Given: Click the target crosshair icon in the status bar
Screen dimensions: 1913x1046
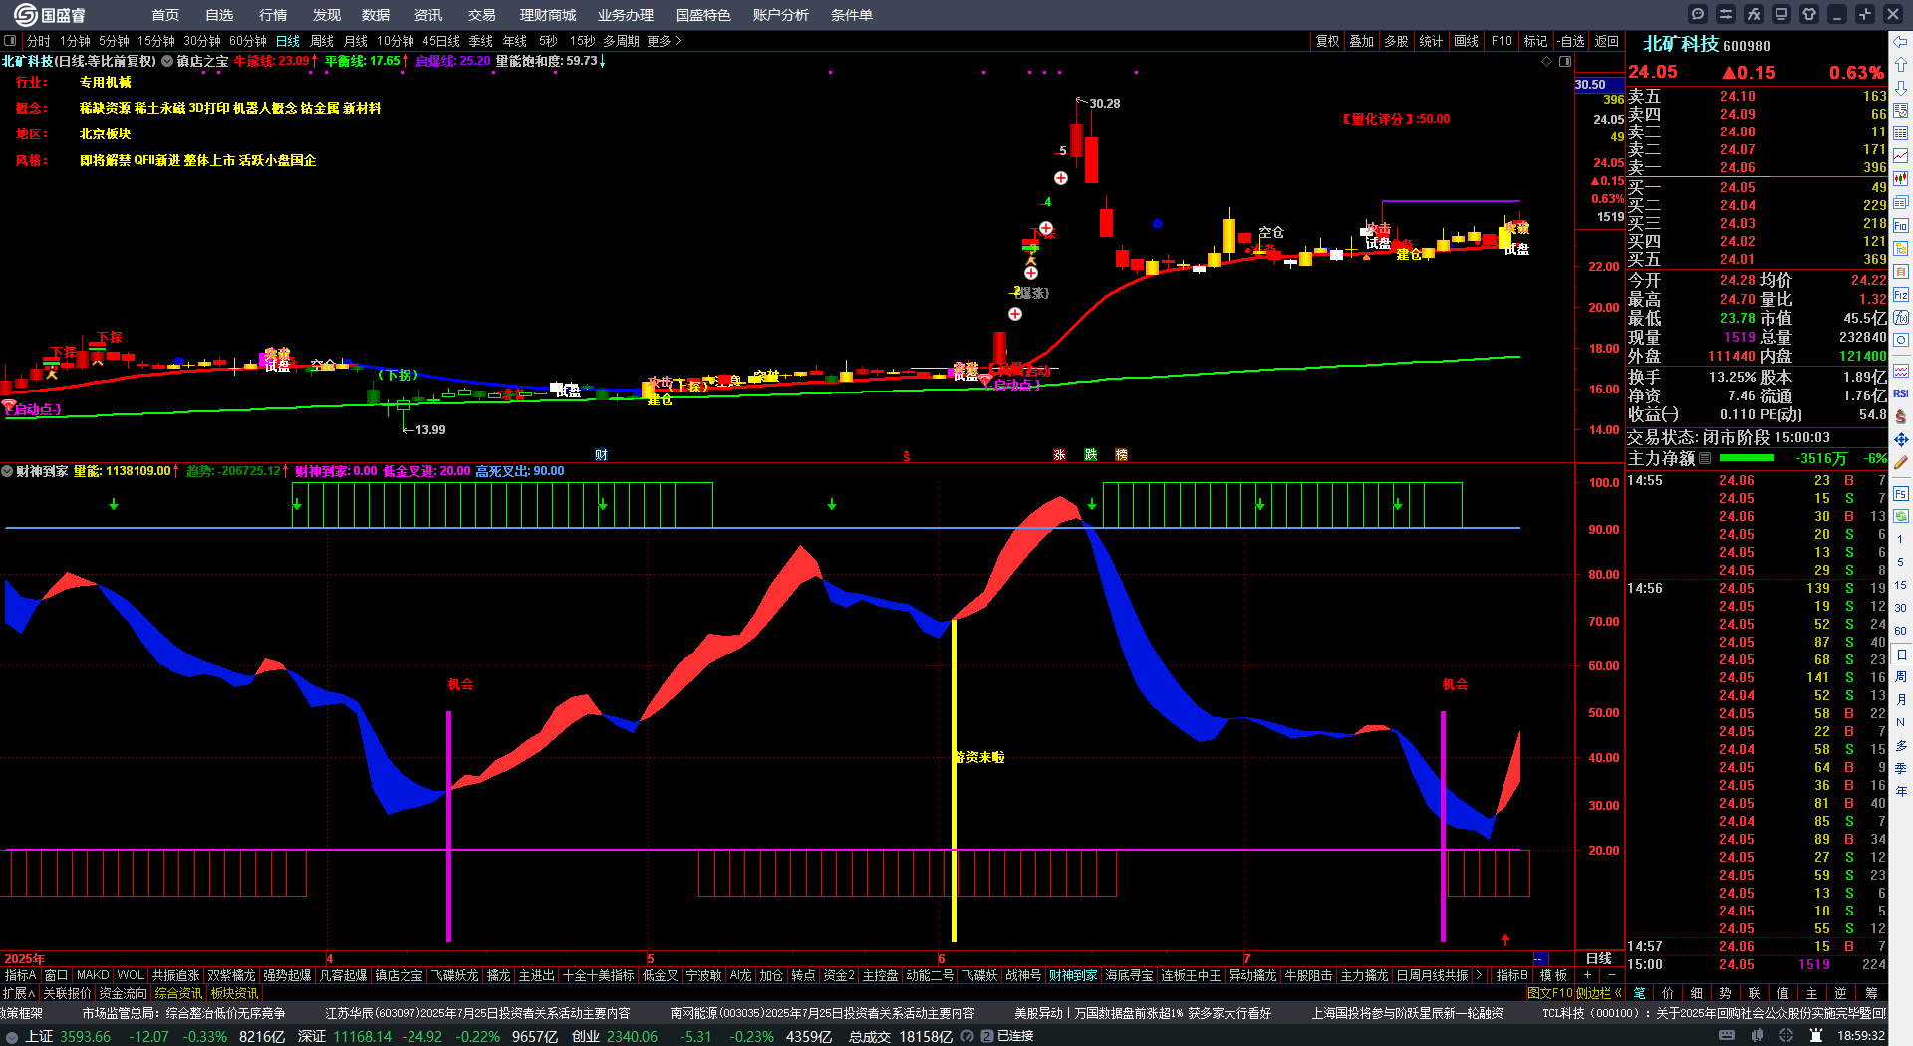Looking at the screenshot, I should tap(1787, 1036).
